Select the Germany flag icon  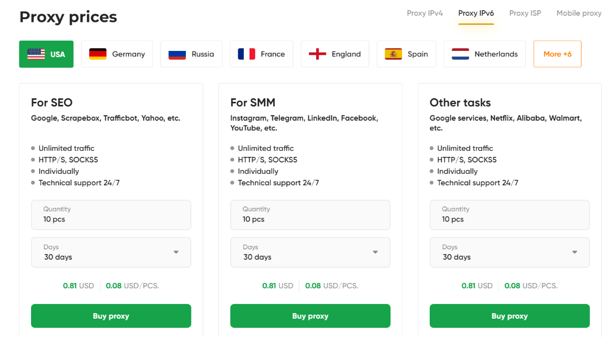point(96,53)
